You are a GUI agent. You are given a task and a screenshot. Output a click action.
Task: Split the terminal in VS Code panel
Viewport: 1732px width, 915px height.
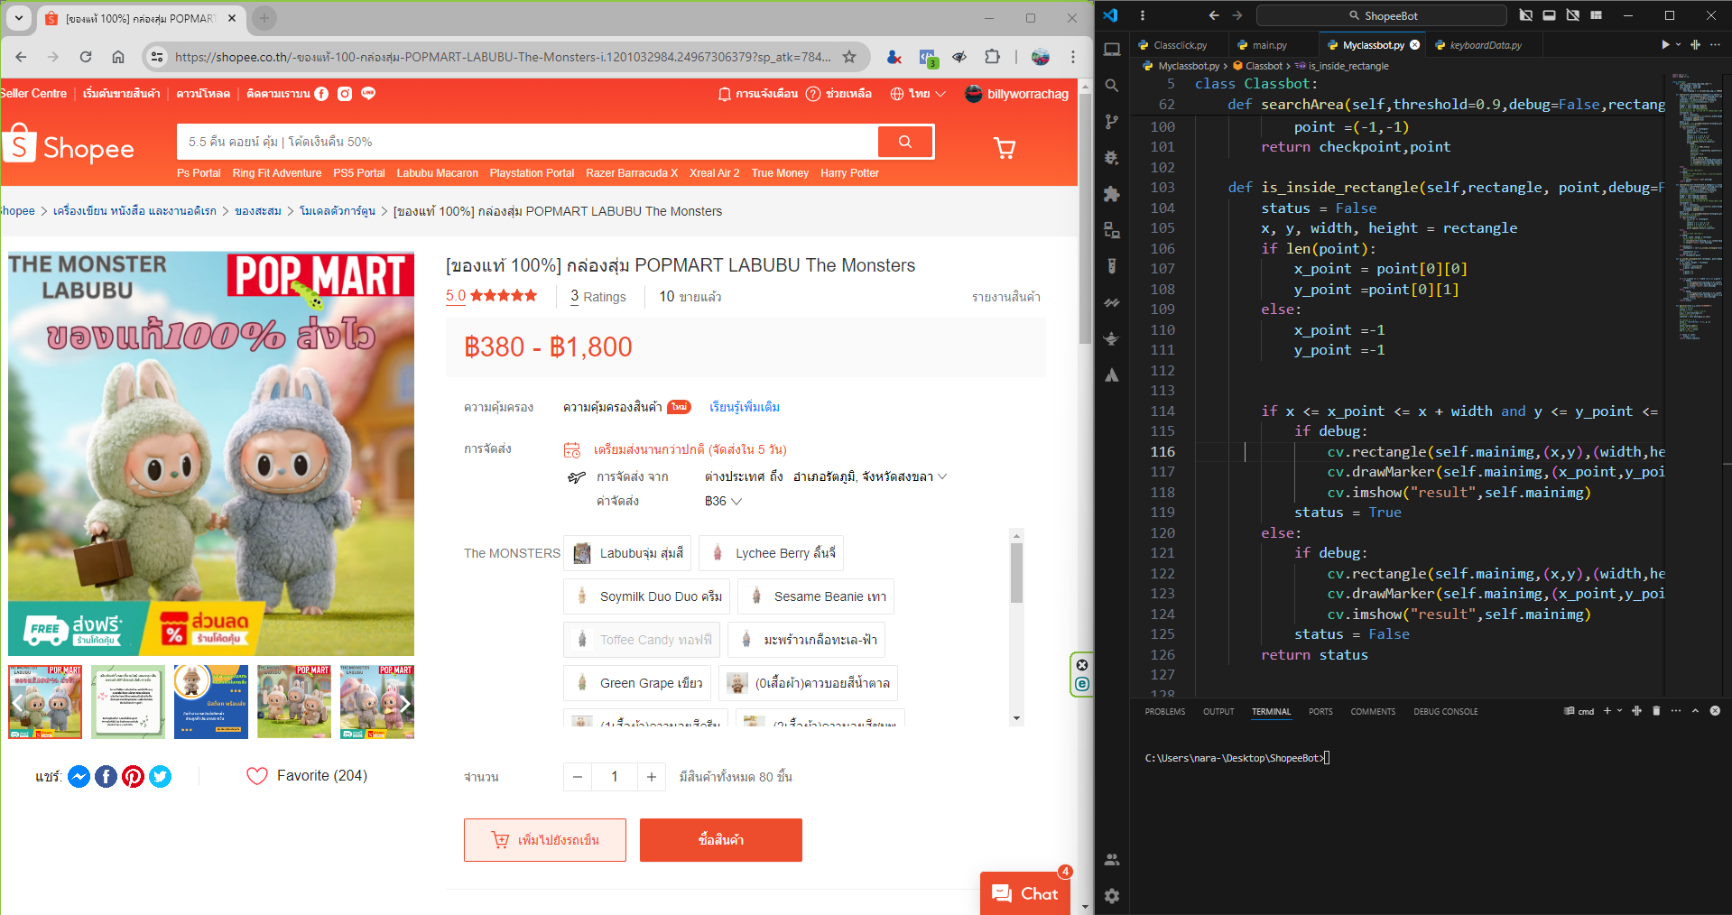(x=1636, y=711)
